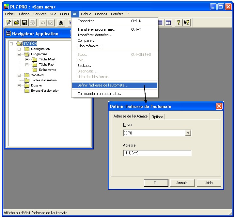
Task: Collapse the Programme tree node
Action: (x=19, y=54)
